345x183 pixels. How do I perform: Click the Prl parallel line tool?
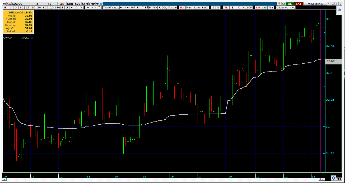133,7
